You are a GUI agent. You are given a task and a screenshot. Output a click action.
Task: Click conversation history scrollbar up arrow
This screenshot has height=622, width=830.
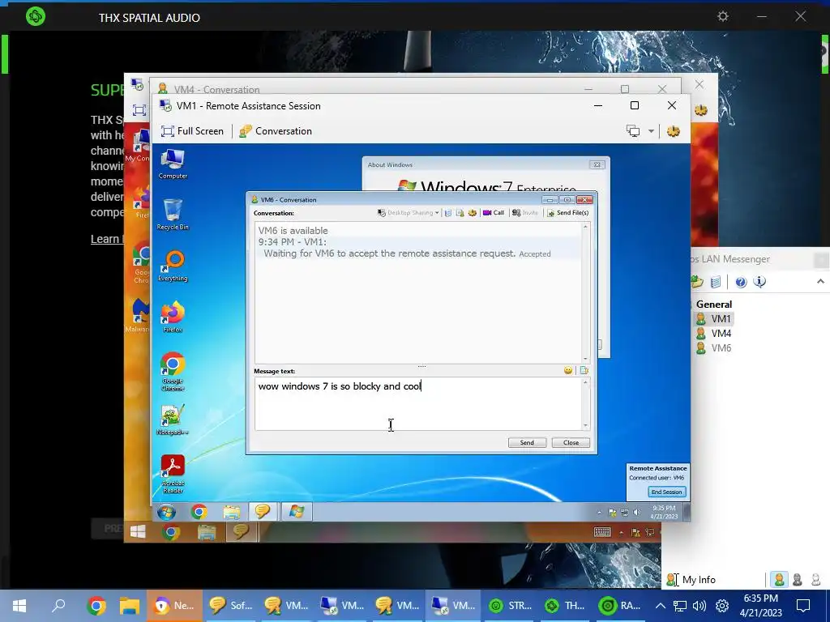point(585,227)
